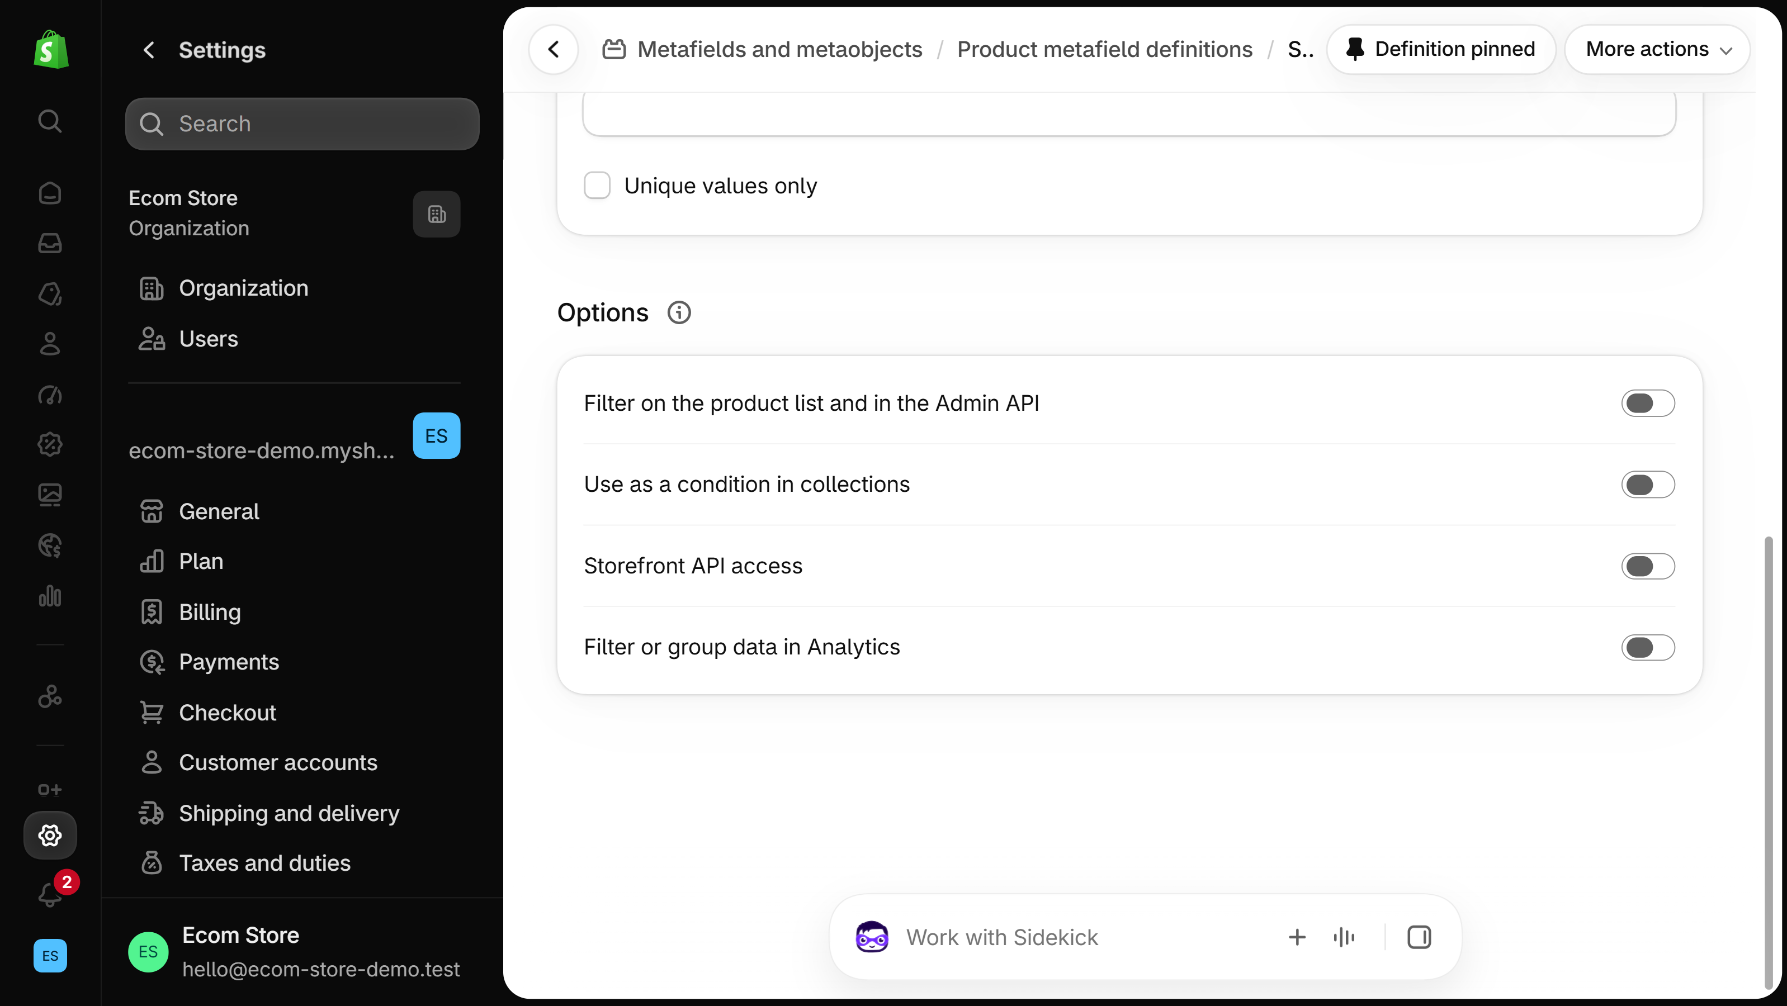
Task: Open Marketing target icon in rail
Action: (x=50, y=395)
